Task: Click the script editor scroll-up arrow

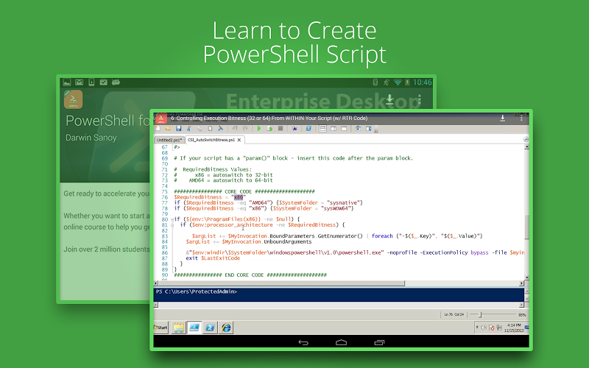Action: coord(526,146)
